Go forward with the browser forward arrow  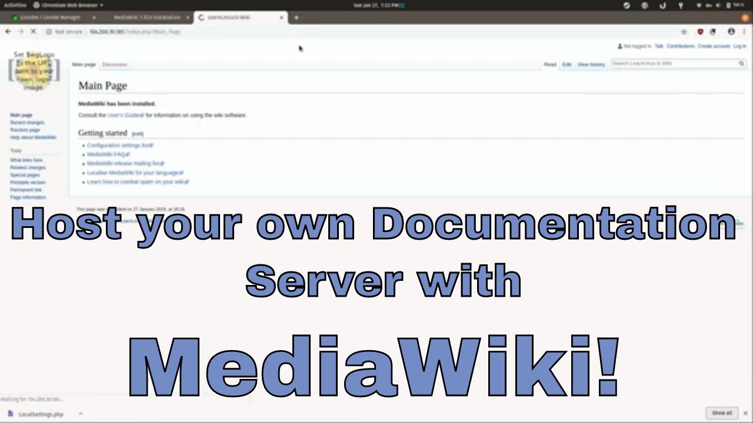click(x=21, y=32)
